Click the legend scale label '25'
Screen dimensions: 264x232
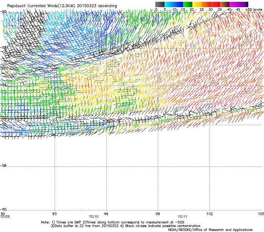tap(202, 9)
